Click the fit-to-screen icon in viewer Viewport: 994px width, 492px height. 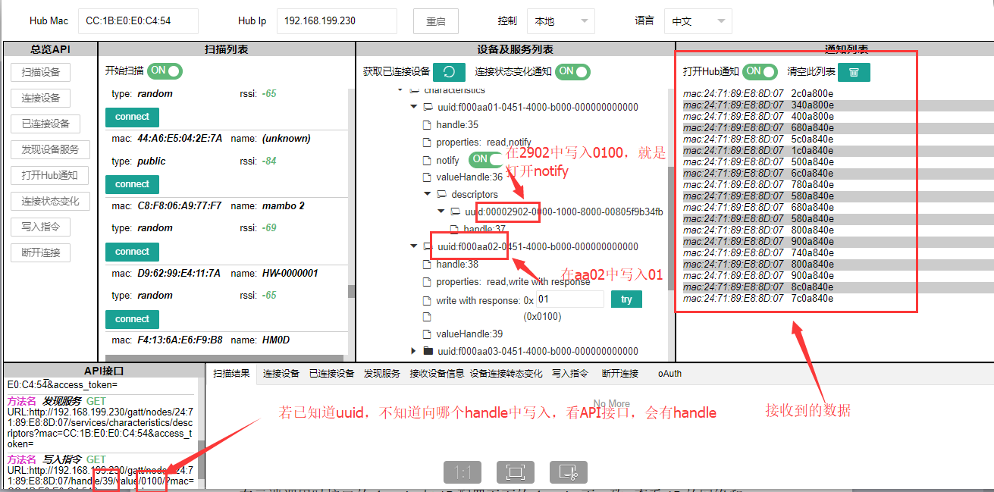tap(516, 472)
